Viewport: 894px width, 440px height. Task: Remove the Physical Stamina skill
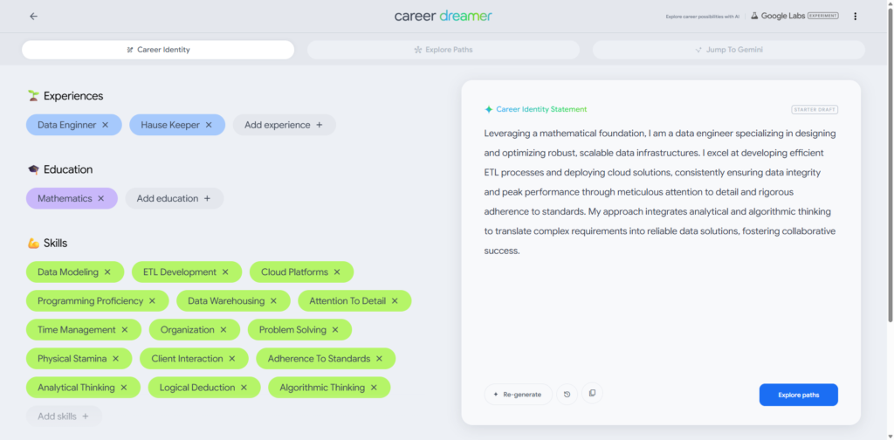tap(116, 359)
